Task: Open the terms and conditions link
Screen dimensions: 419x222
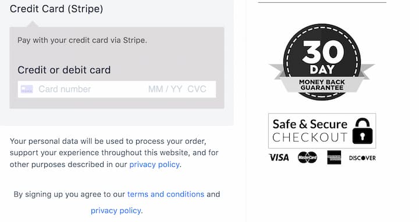Action: [166, 194]
